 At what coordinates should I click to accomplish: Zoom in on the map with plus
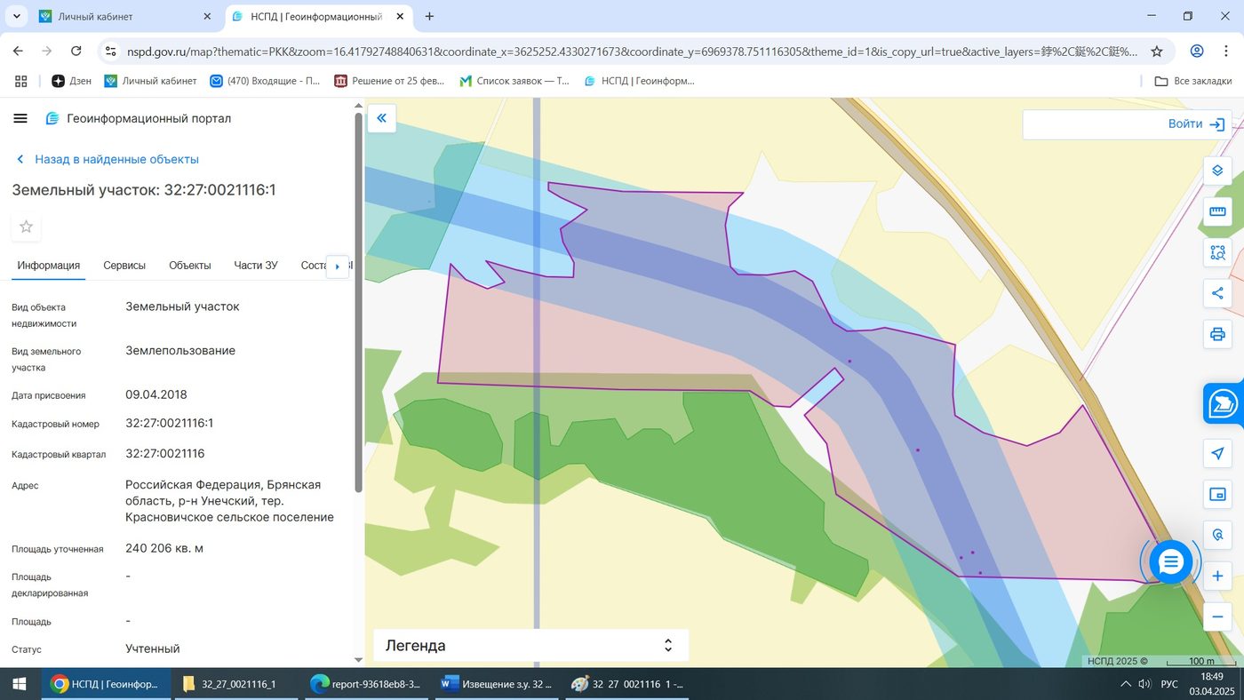[x=1217, y=576]
